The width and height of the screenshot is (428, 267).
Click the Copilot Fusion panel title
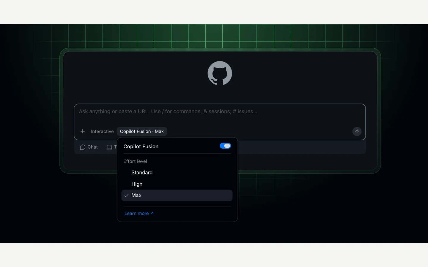(x=141, y=147)
